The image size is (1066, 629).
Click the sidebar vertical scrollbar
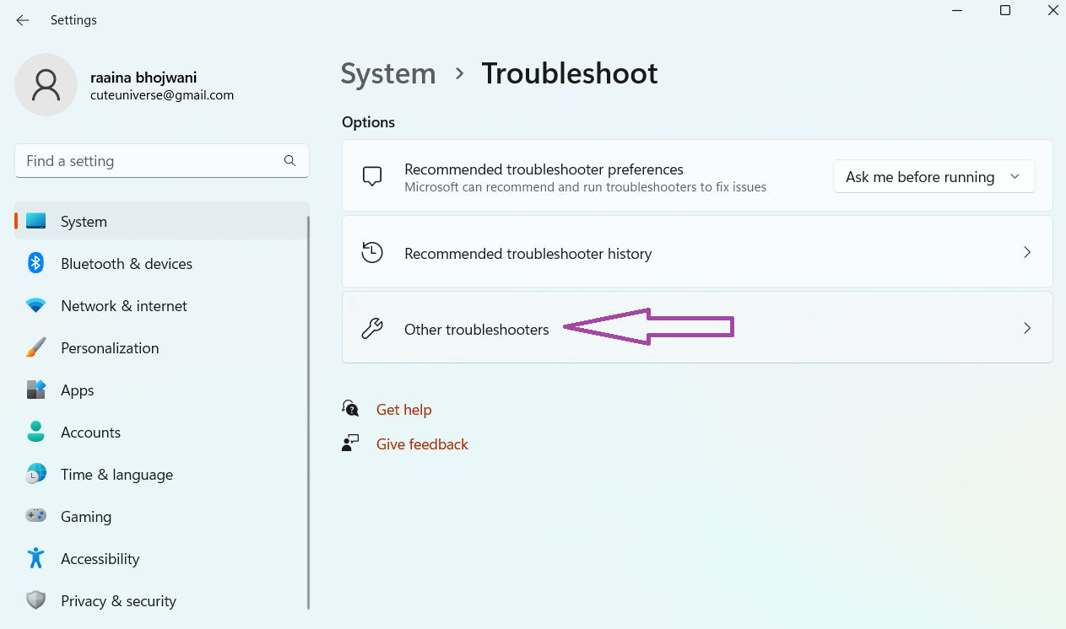pyautogui.click(x=308, y=411)
